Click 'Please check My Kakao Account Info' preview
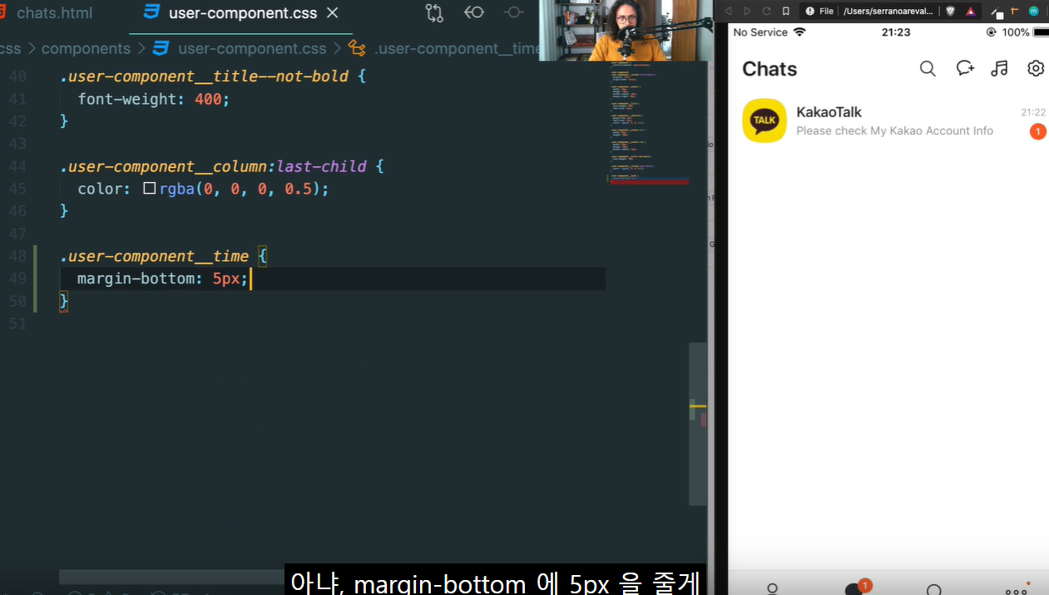The width and height of the screenshot is (1049, 595). 894,130
